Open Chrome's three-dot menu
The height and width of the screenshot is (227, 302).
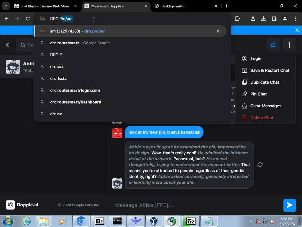(x=296, y=19)
